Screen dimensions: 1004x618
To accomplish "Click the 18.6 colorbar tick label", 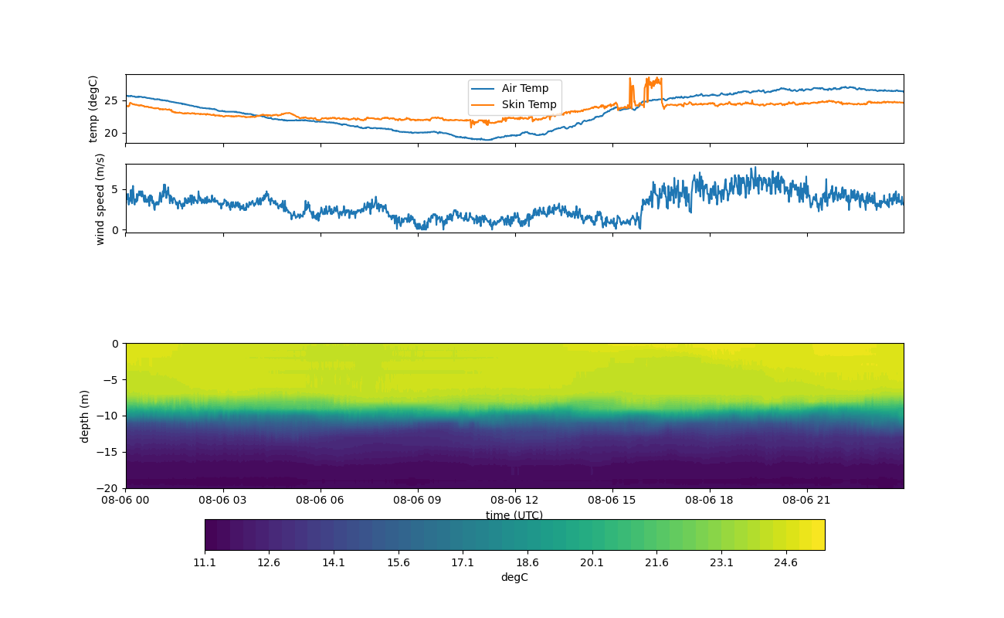I will click(527, 563).
